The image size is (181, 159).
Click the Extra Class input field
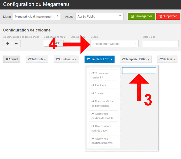point(160,44)
